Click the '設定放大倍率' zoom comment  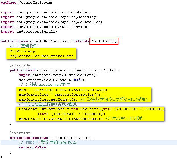pos(114,99)
